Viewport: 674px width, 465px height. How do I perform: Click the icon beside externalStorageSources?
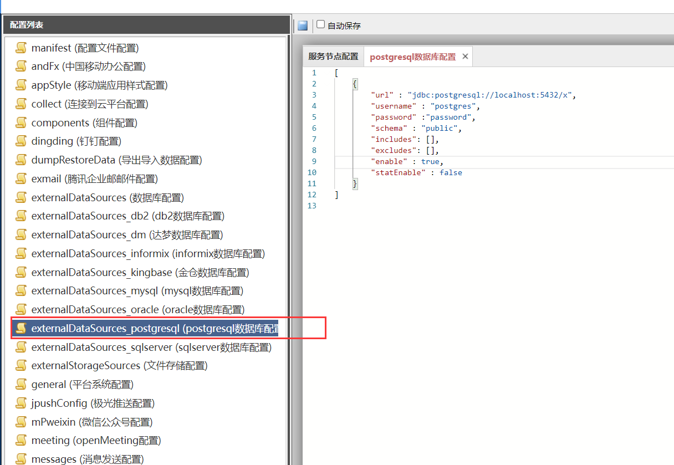21,366
